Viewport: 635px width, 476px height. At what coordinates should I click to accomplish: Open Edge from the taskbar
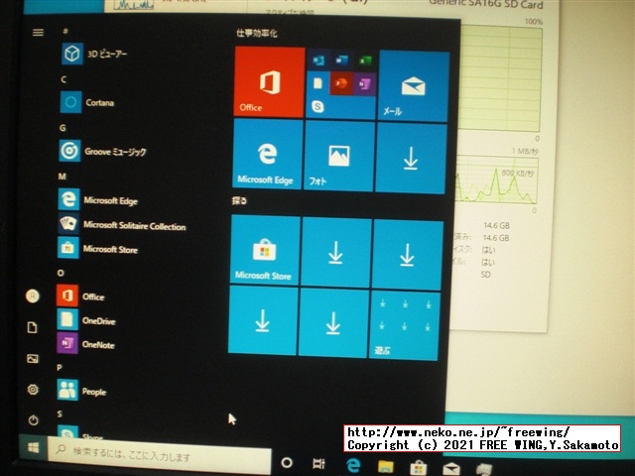tap(353, 465)
